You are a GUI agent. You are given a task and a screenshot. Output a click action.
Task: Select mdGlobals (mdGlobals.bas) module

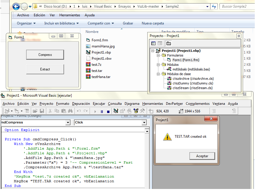pos(191,69)
